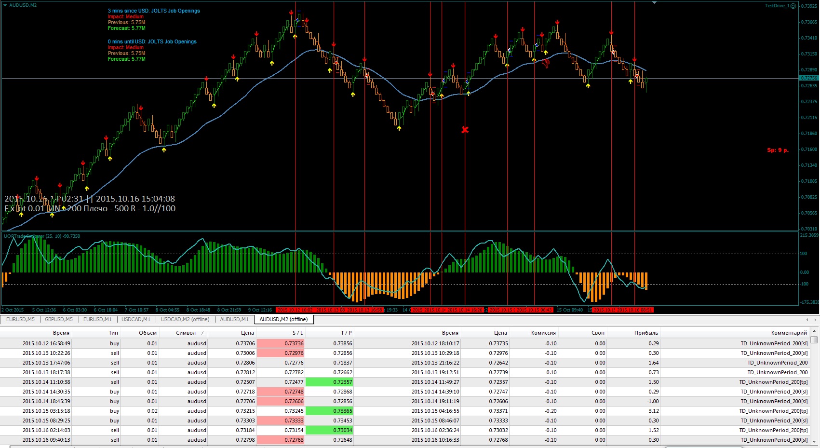
Task: Click the profit value -1.00
Action: (x=653, y=401)
